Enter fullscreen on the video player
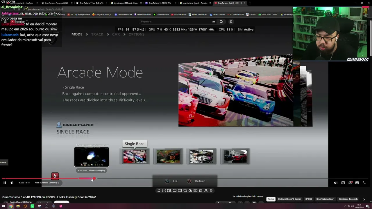The height and width of the screenshot is (209, 372). [x=364, y=183]
